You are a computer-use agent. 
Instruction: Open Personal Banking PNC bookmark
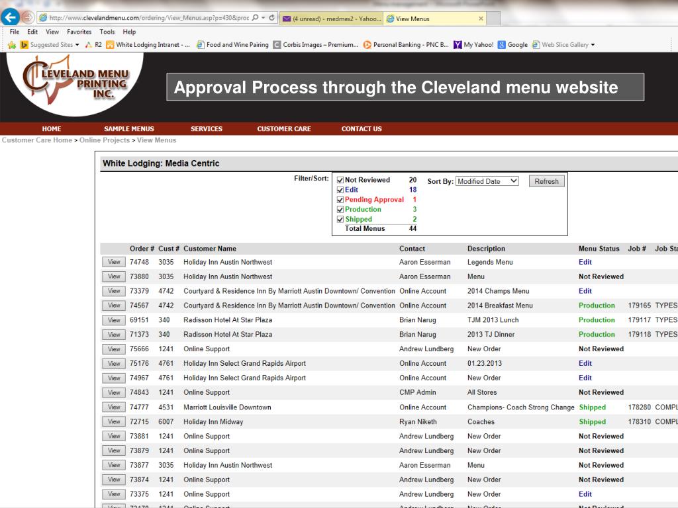(406, 45)
